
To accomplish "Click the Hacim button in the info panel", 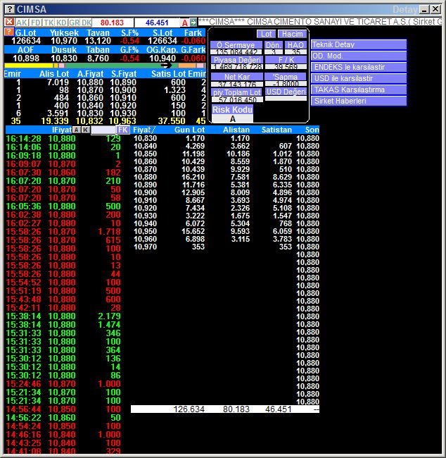I will [292, 34].
